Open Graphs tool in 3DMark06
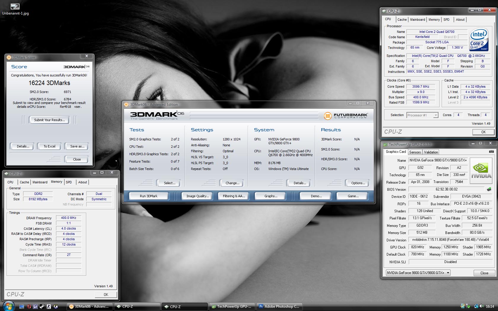 (x=271, y=196)
